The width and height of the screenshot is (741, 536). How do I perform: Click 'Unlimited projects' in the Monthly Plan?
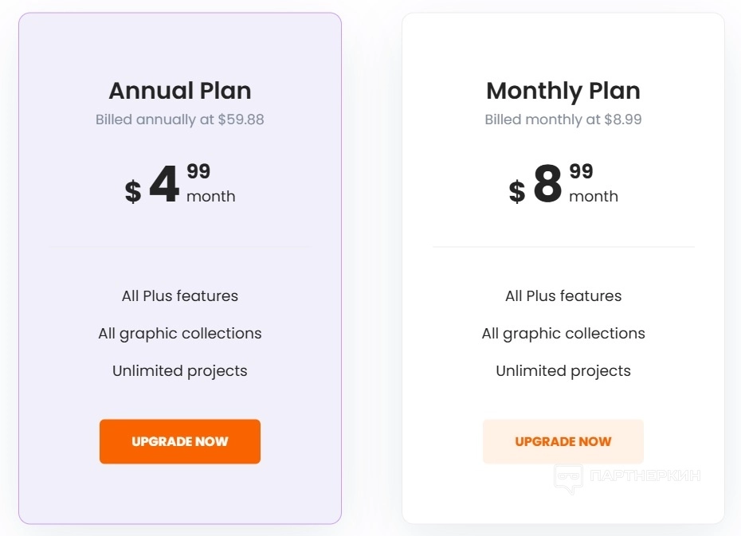click(563, 371)
